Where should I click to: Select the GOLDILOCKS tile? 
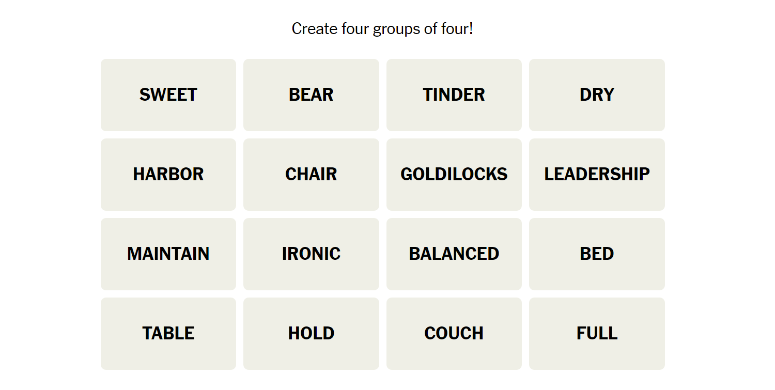[x=454, y=175]
